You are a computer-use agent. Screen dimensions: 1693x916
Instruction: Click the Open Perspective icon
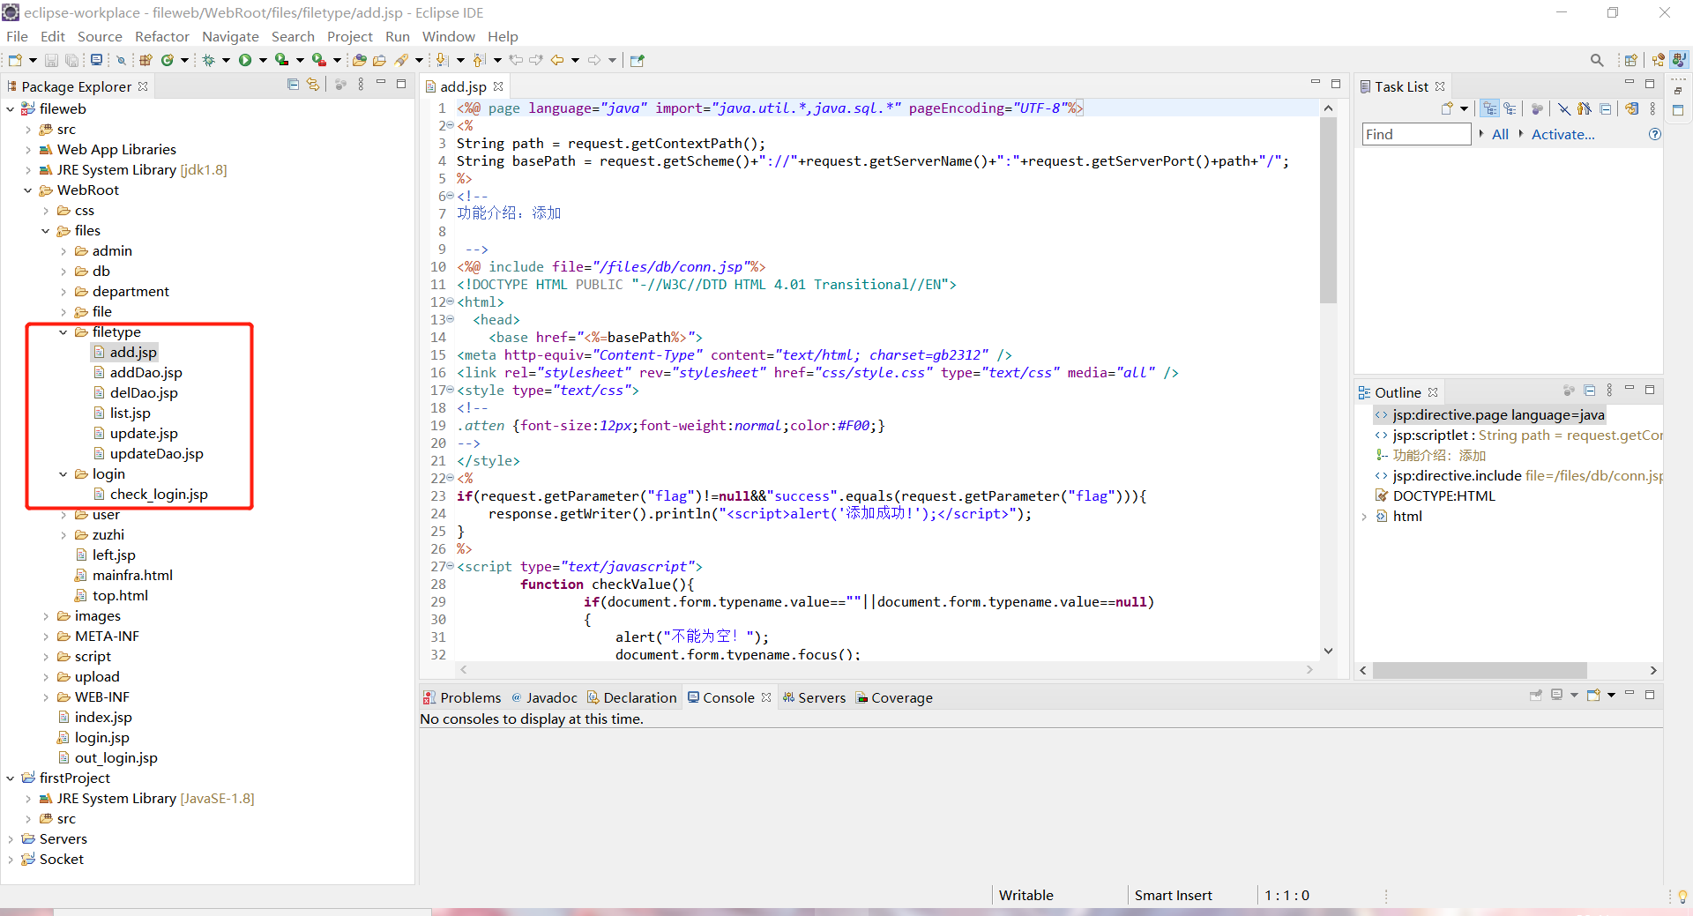coord(1630,60)
